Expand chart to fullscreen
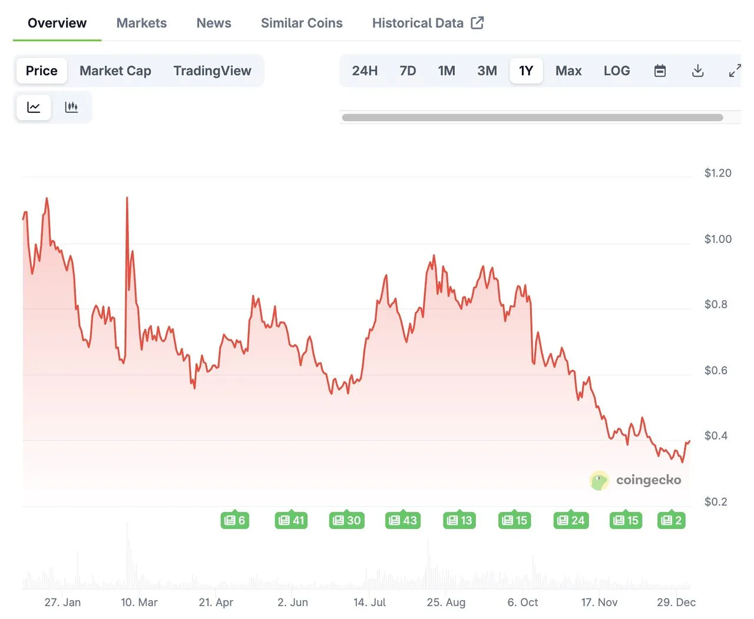The image size is (754, 619). pyautogui.click(x=734, y=71)
